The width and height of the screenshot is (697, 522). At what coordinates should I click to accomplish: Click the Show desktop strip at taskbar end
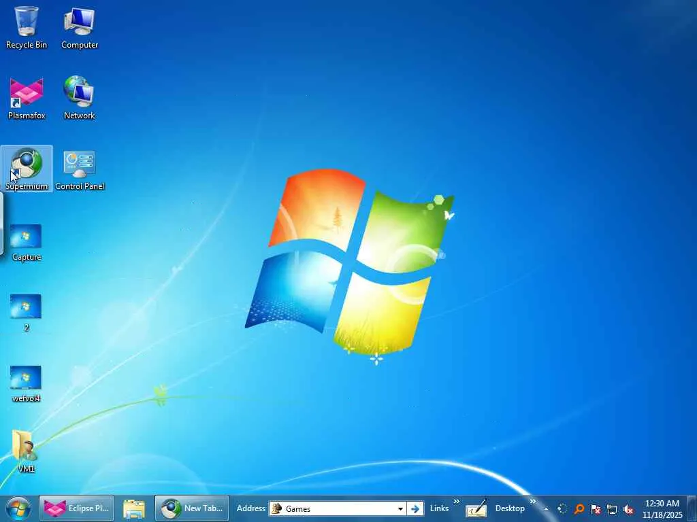point(692,508)
